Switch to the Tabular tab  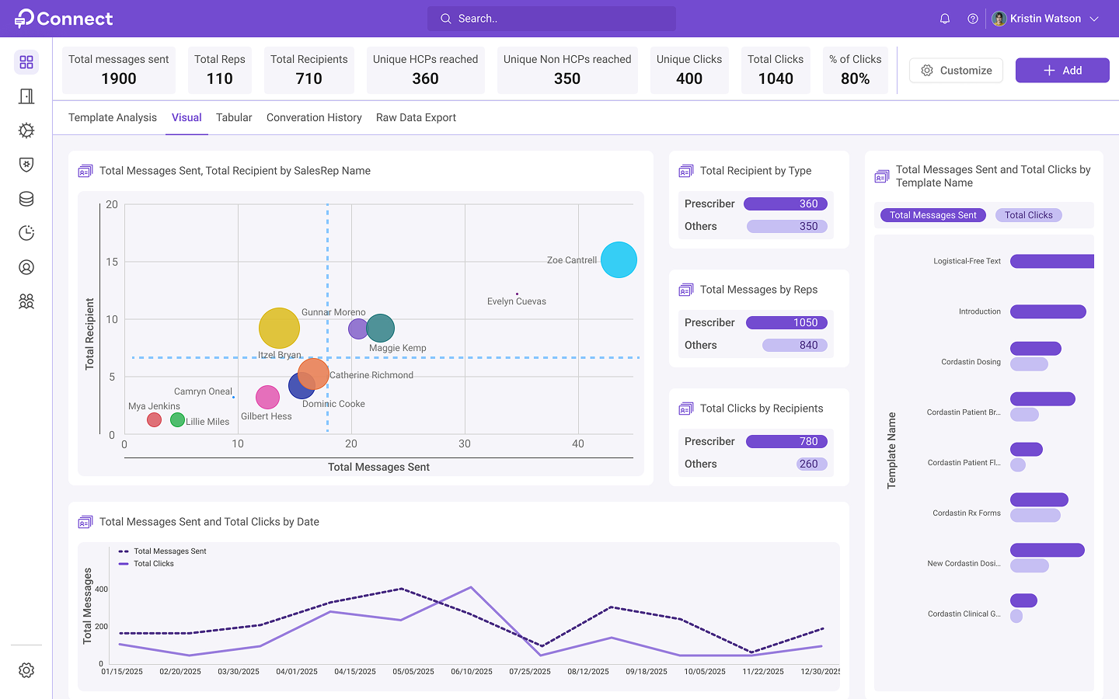(x=234, y=117)
